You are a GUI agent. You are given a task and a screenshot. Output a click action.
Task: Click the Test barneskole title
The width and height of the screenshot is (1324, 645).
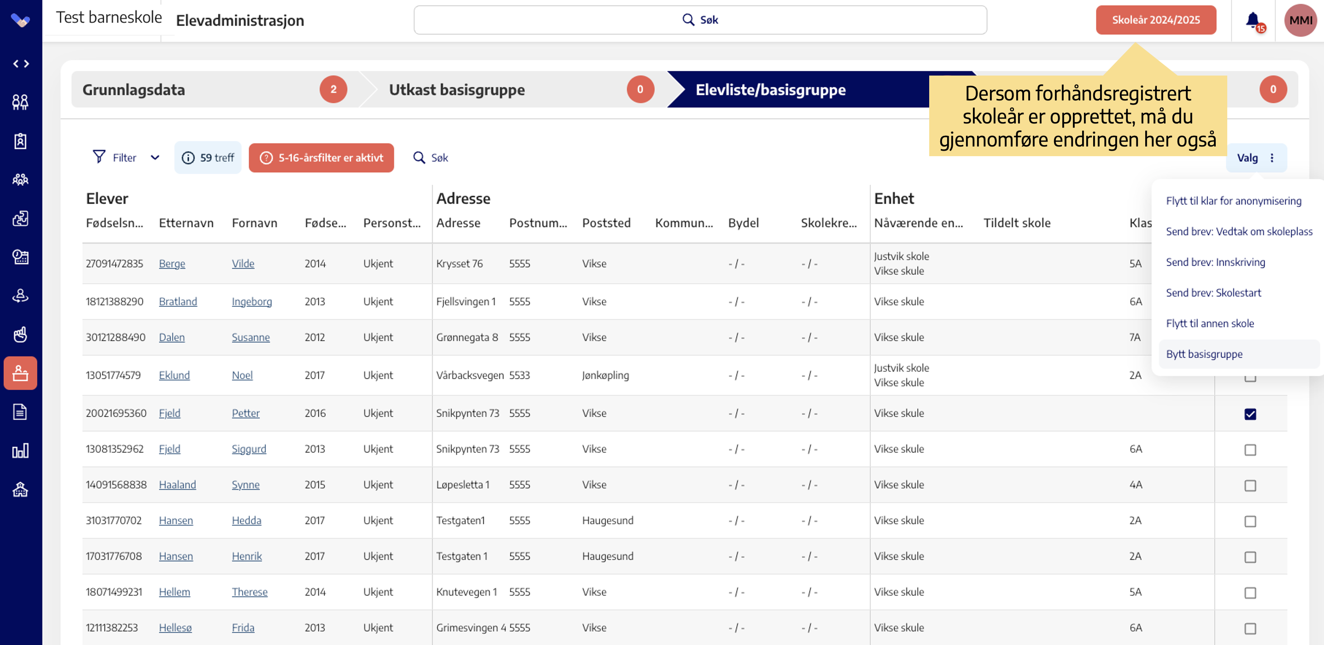point(108,18)
